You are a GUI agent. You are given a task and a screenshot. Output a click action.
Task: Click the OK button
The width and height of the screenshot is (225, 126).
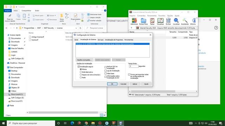tap(112, 84)
